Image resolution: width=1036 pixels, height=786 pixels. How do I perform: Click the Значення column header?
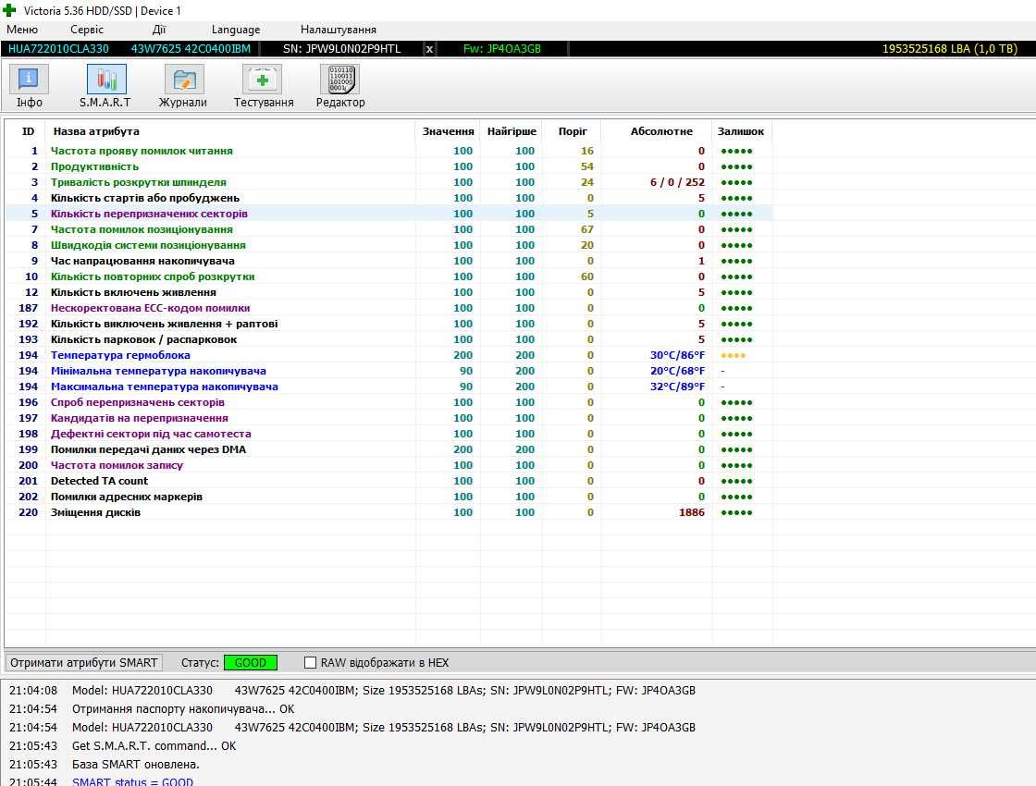pos(448,131)
